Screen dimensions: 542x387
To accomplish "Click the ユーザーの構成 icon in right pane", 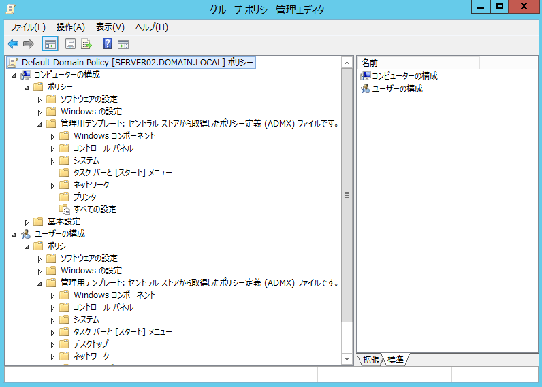I will click(x=365, y=89).
